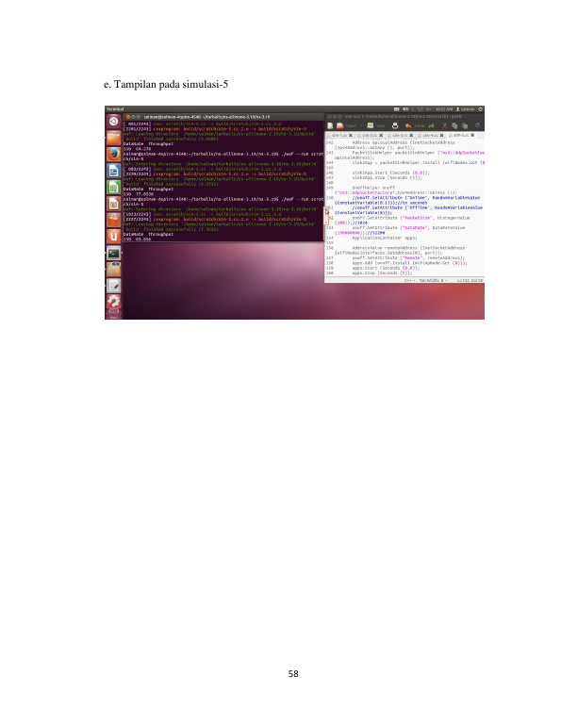Launch Firefox from the Ubuntu launcher

pyautogui.click(x=113, y=154)
